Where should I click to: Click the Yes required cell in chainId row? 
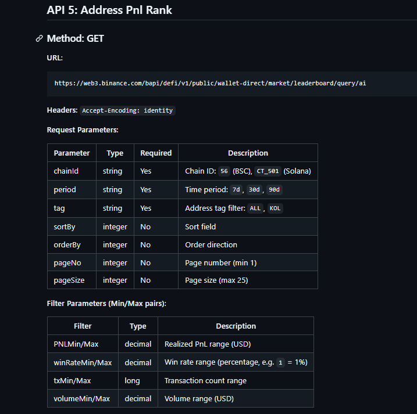coord(156,171)
